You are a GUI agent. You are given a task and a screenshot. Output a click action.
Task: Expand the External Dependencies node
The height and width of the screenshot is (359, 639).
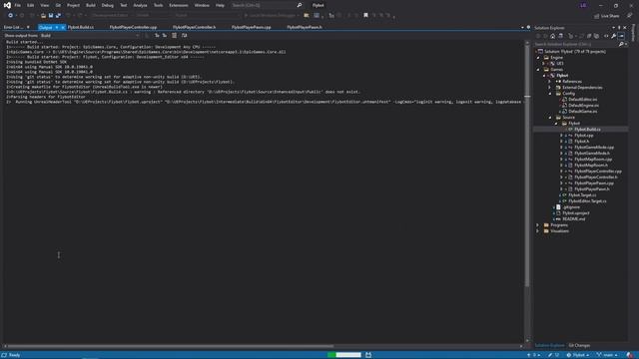point(550,88)
